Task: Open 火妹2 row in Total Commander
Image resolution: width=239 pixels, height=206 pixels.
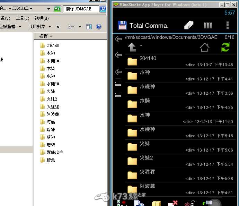Action: pyautogui.click(x=180, y=161)
